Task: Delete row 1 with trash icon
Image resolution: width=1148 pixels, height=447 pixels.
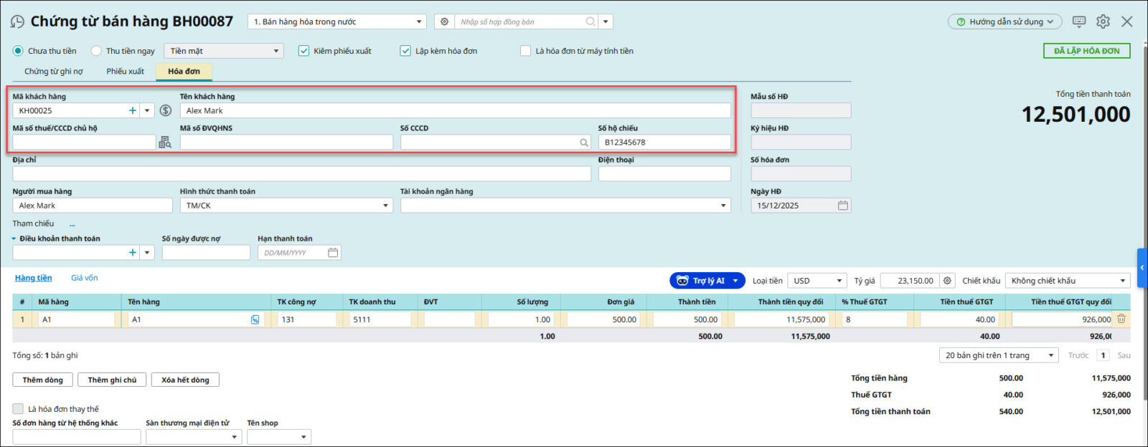Action: (1121, 319)
